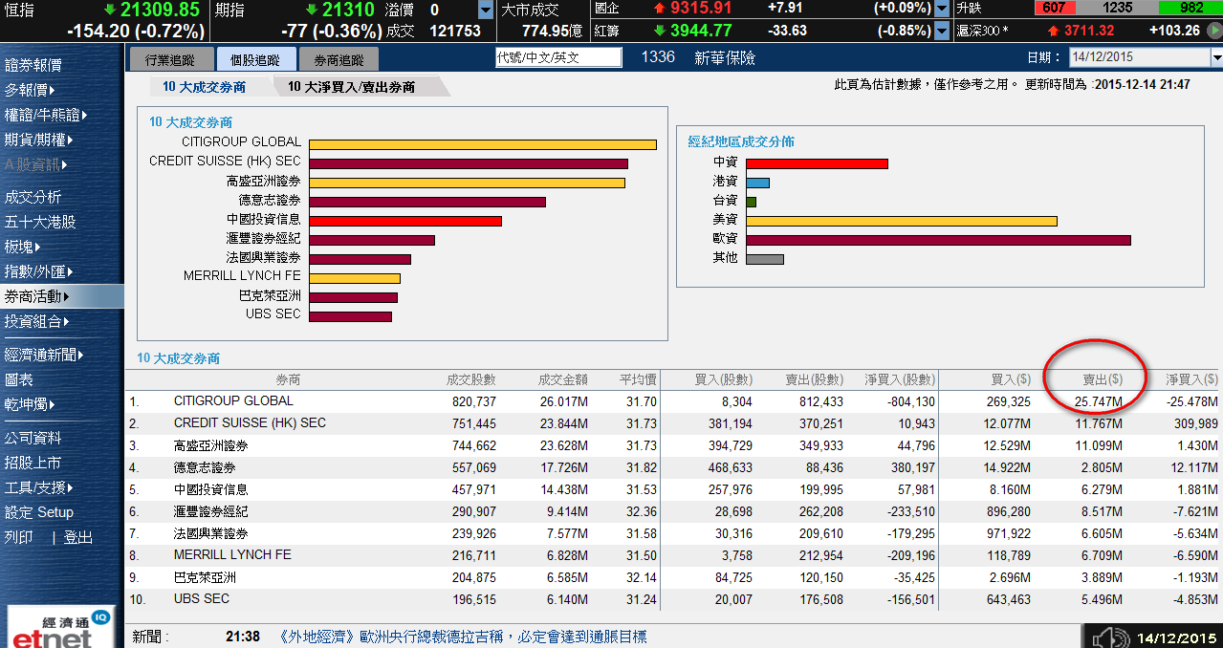The height and width of the screenshot is (648, 1223).
Task: Switch to the 行業追蹤 tab
Action: point(169,60)
